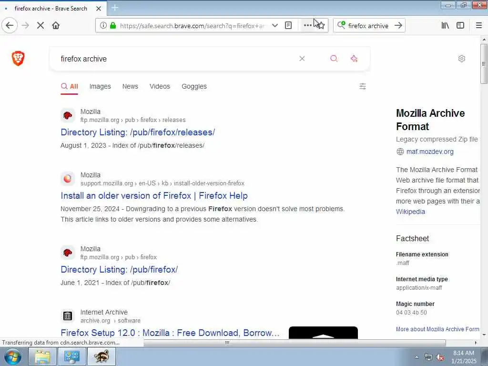Viewport: 488px width, 366px height.
Task: Click the Brave lion logo
Action: [18, 59]
